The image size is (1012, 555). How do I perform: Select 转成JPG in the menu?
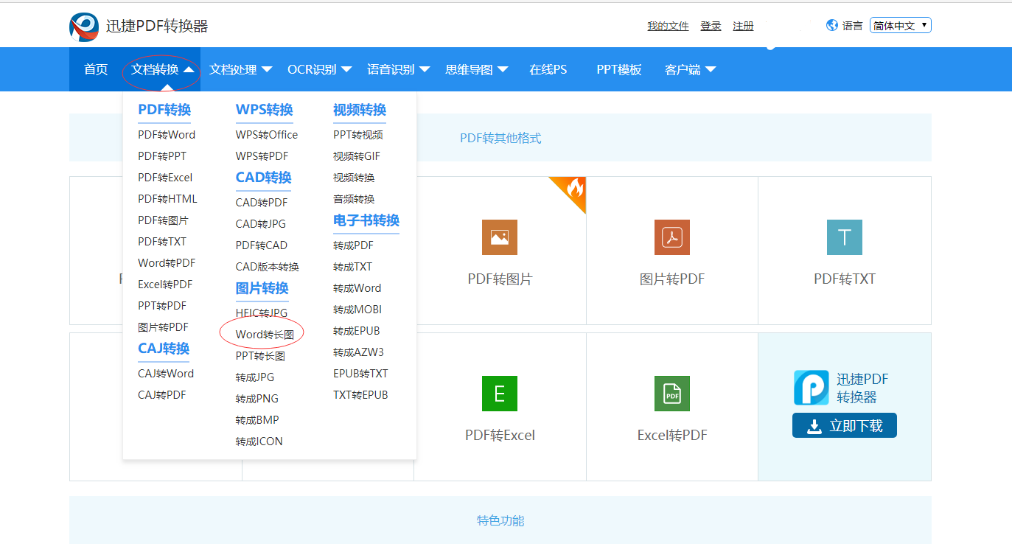(255, 377)
